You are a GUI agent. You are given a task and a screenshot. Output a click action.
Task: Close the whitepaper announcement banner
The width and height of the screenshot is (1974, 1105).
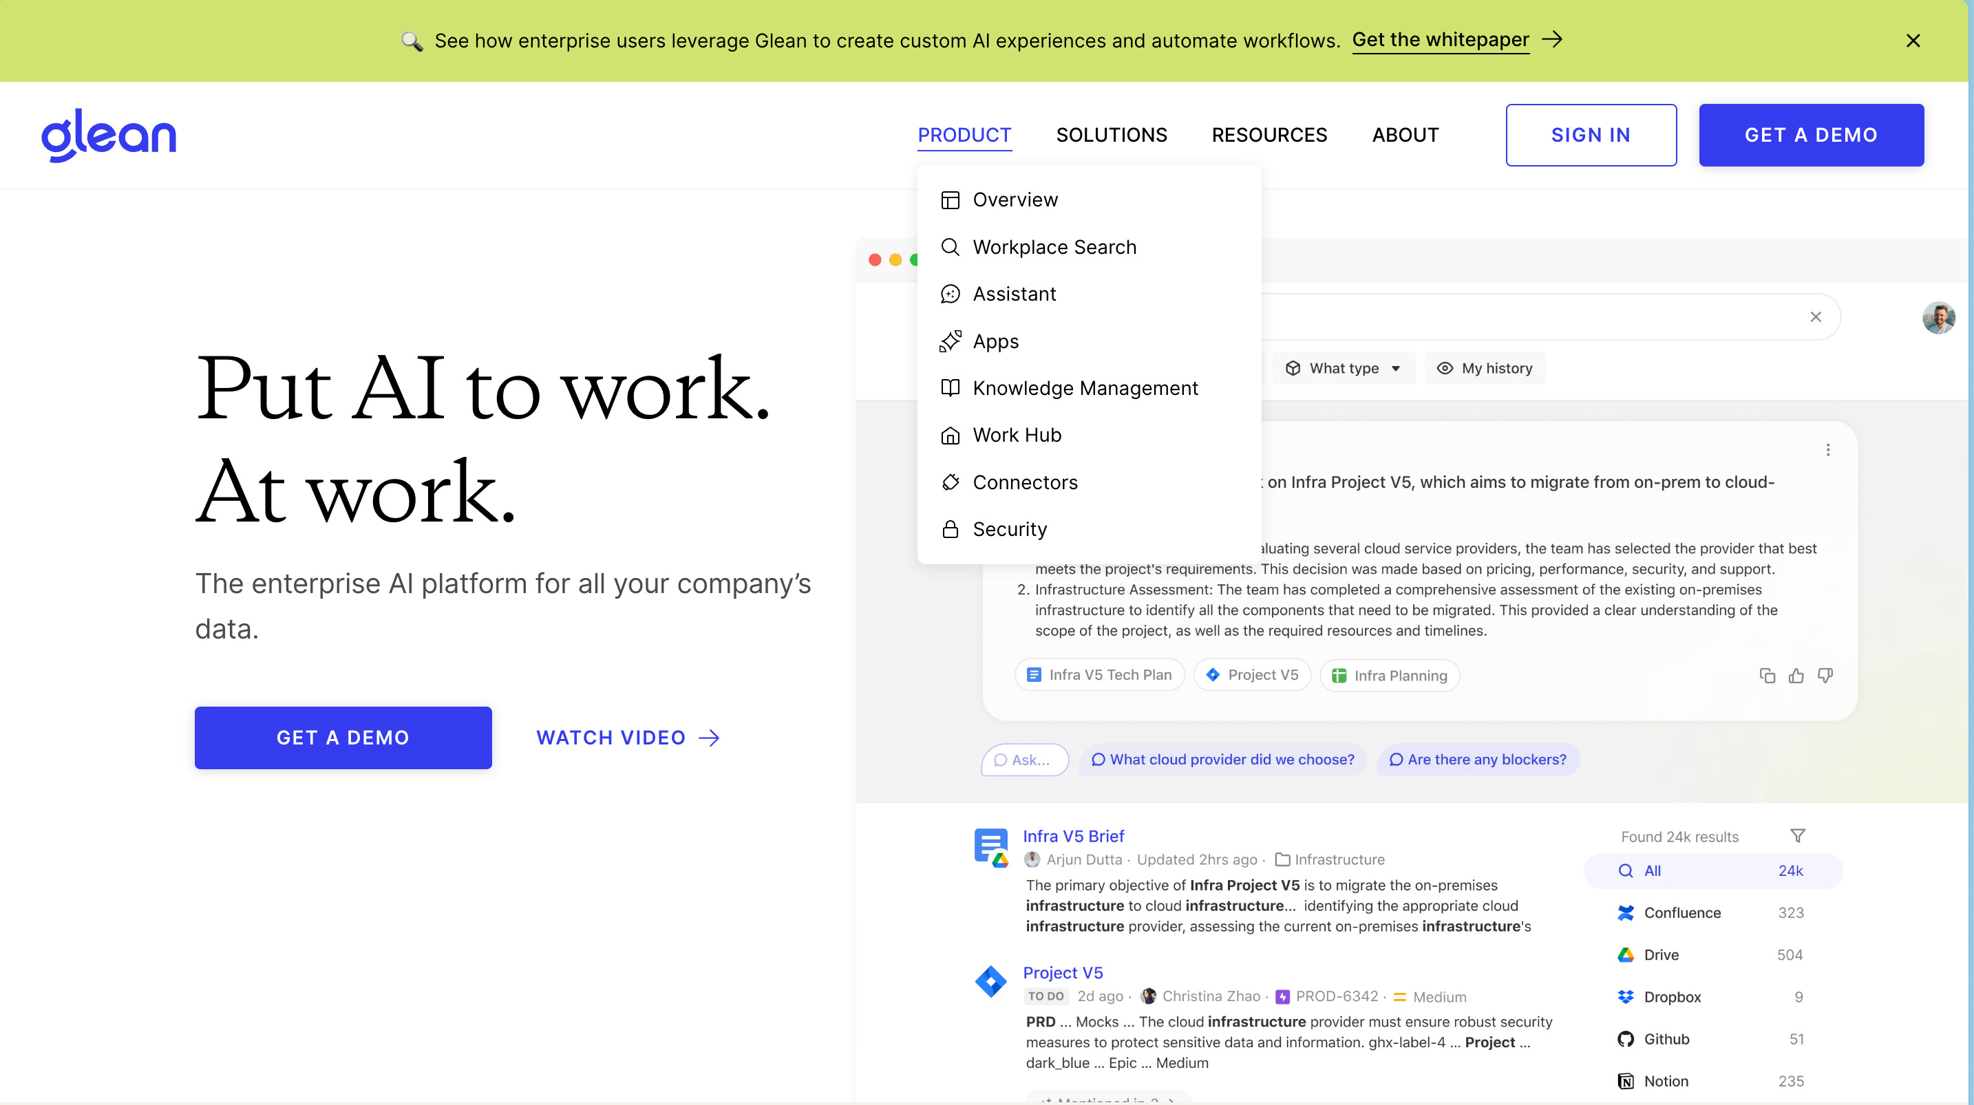click(x=1913, y=41)
